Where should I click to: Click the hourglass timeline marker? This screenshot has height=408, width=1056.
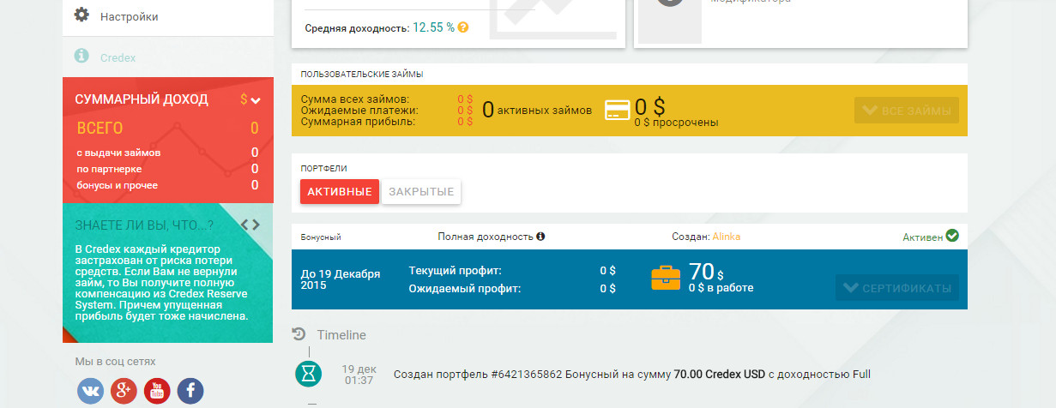pos(309,374)
